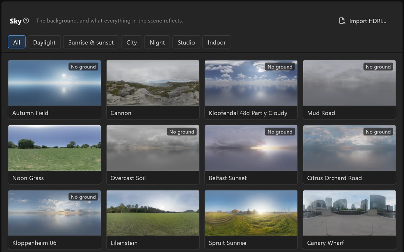Click the 'Overcast Soil' label
The width and height of the screenshot is (404, 252).
tap(128, 178)
